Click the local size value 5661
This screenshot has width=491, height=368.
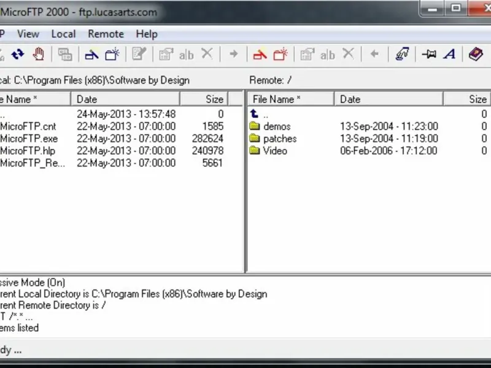[x=212, y=163]
